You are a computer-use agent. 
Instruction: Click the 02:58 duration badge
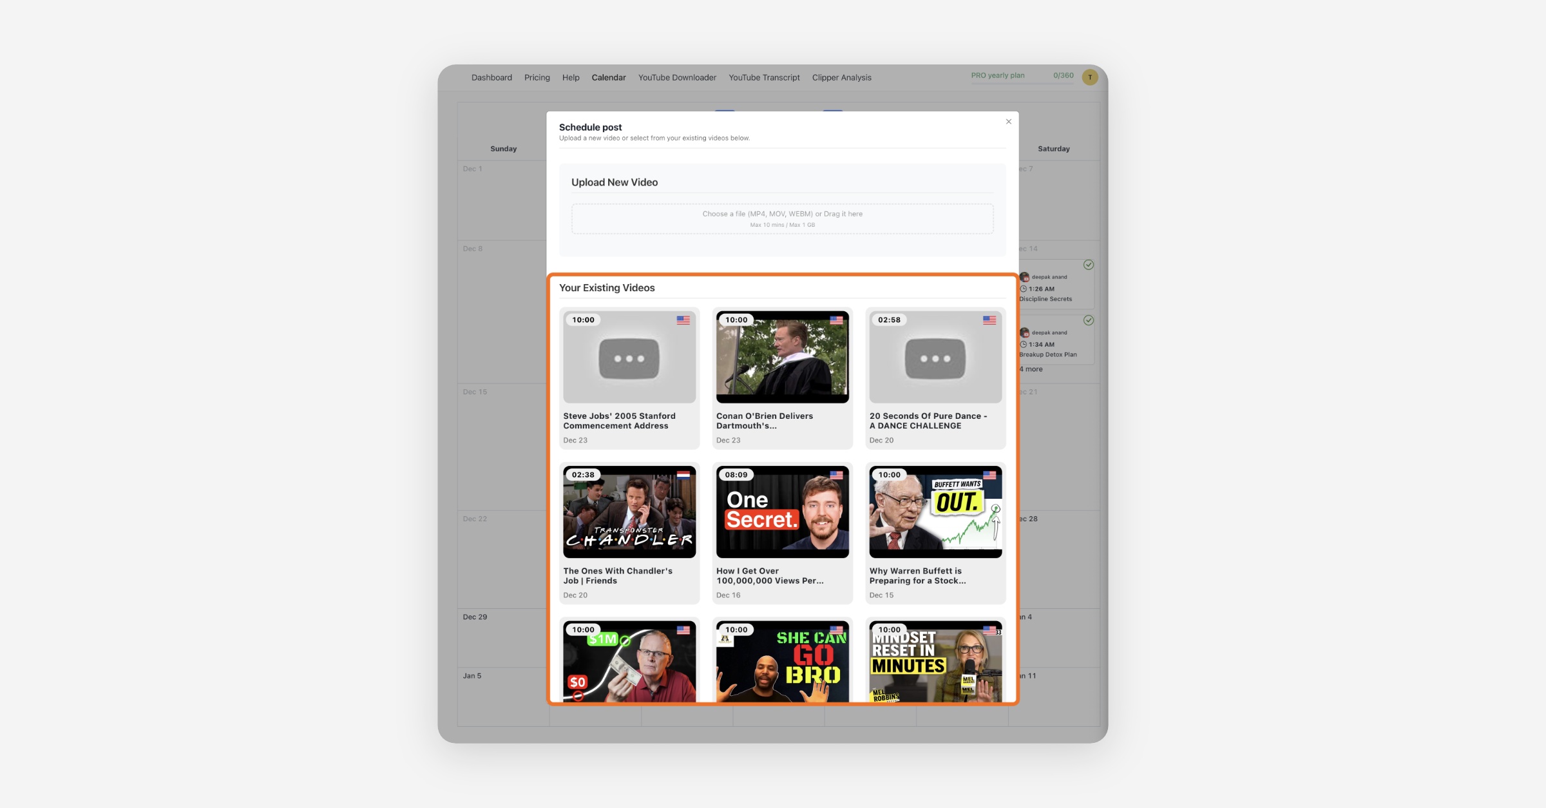(889, 320)
